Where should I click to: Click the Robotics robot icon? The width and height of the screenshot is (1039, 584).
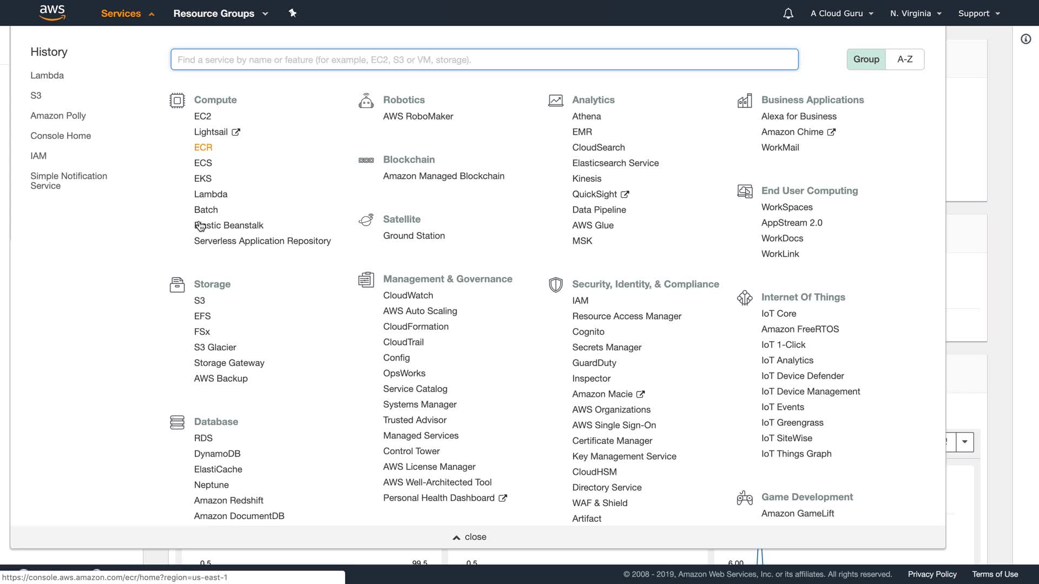tap(366, 101)
